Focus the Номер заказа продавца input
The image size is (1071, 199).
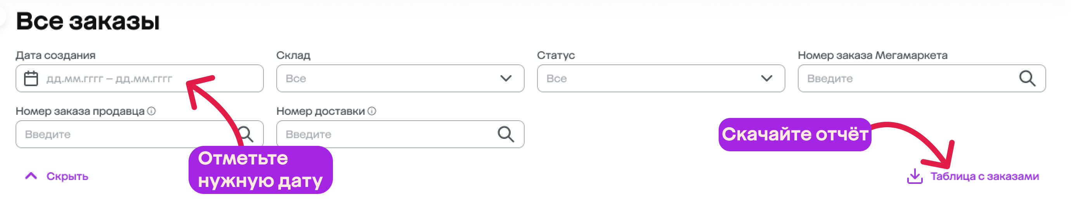tap(139, 134)
